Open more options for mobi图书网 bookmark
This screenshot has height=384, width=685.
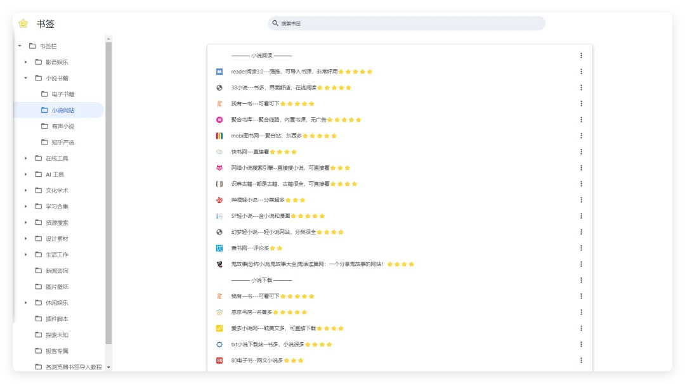(x=581, y=136)
